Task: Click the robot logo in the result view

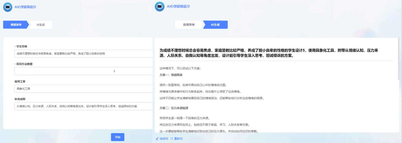Action: click(160, 7)
